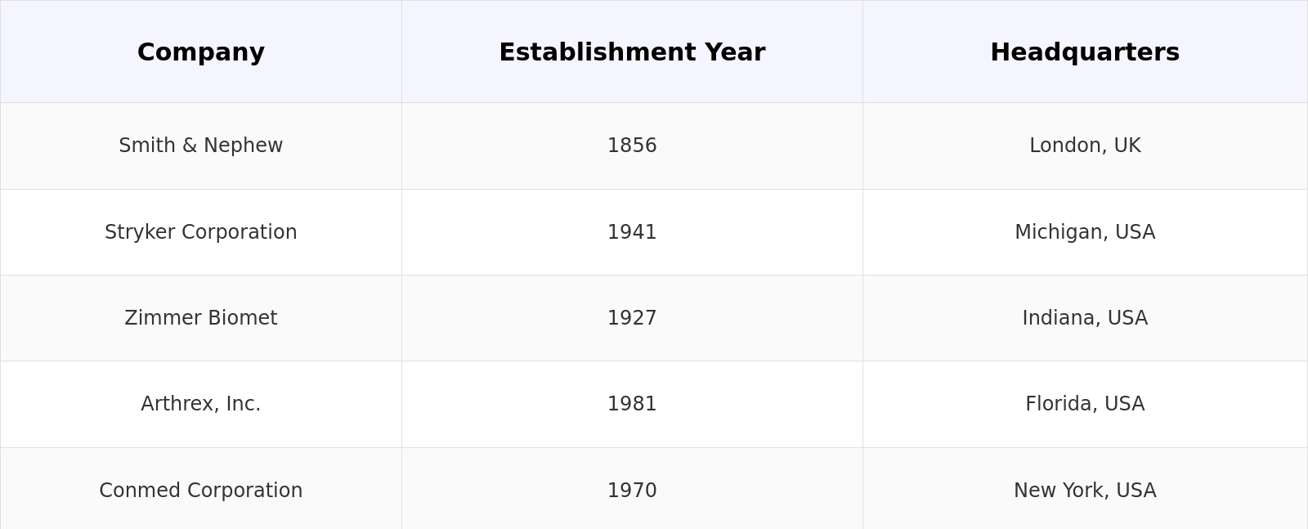
Task: Click Stryker Corporation's headquarters location
Action: tap(1085, 232)
